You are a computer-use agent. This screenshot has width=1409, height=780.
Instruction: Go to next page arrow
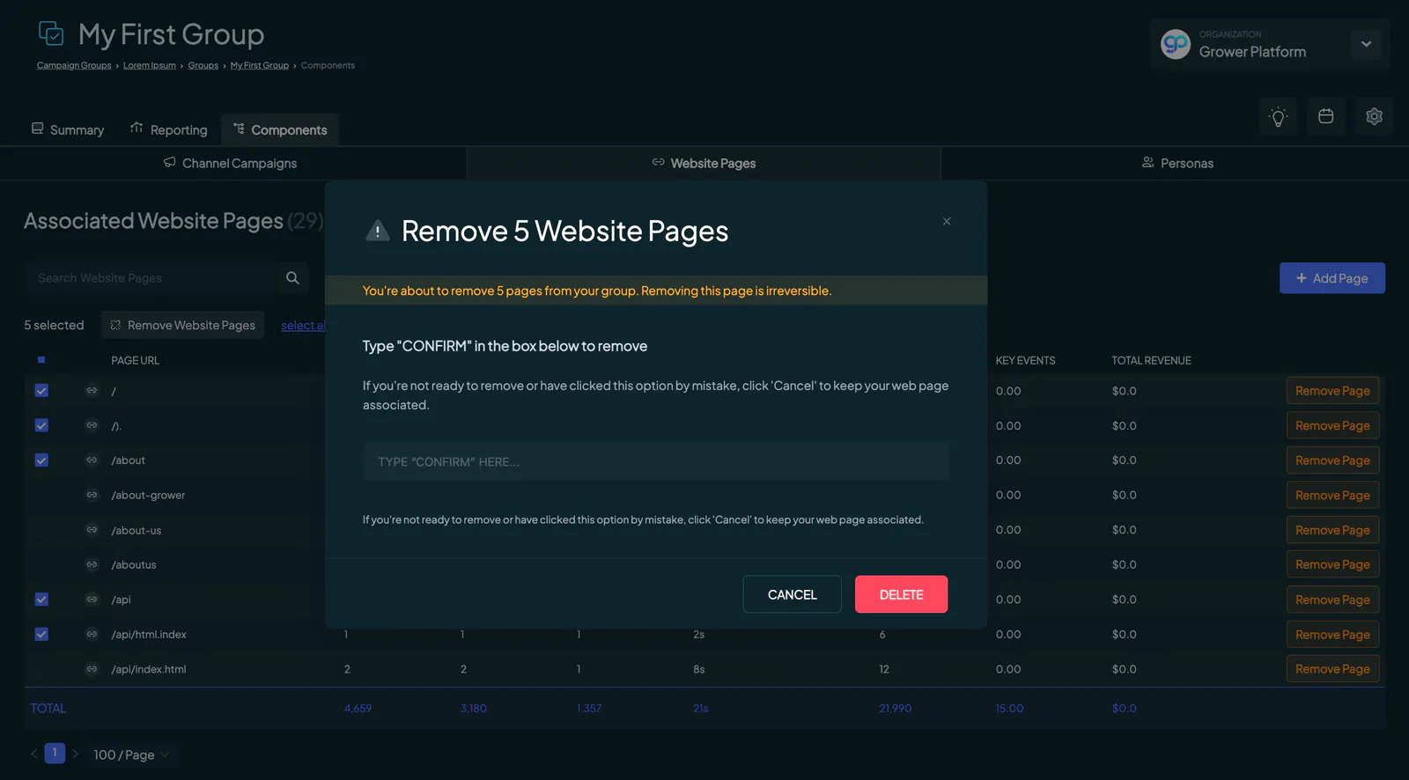pyautogui.click(x=76, y=754)
